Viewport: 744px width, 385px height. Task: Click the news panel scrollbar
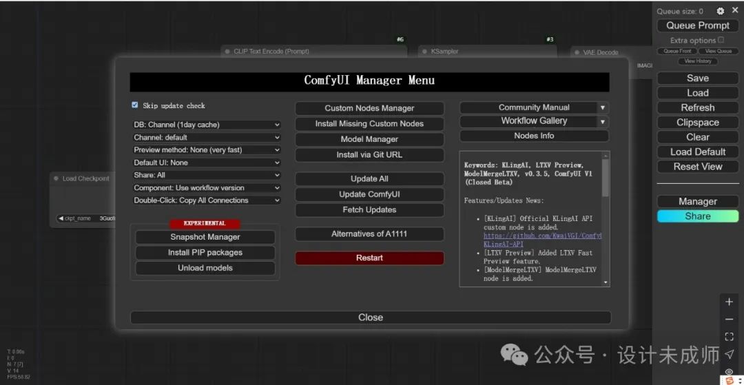coord(606,178)
